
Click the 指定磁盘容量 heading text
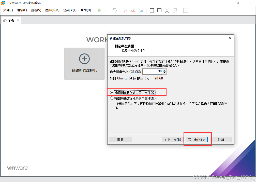[124, 46]
